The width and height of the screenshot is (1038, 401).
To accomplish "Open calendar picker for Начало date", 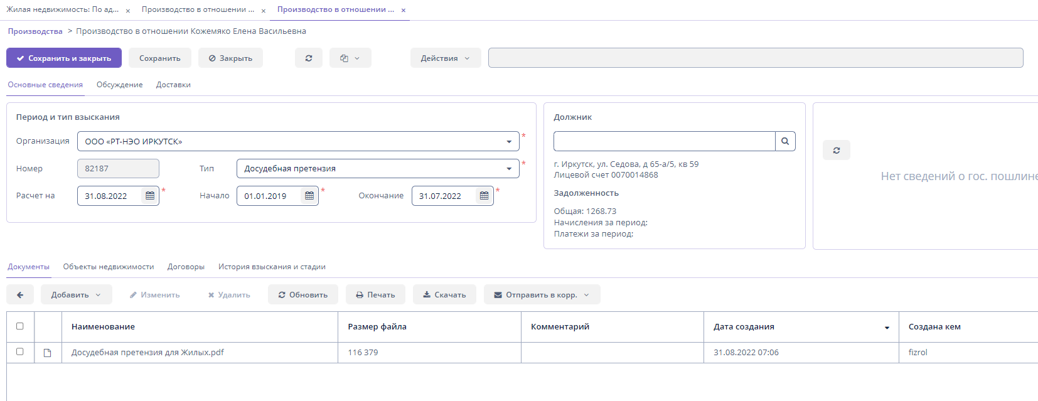I will [309, 196].
